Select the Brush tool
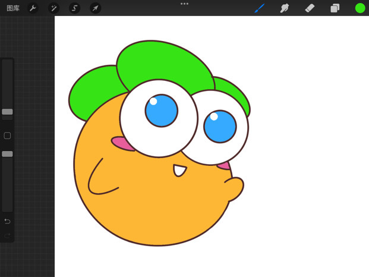Image resolution: width=369 pixels, height=277 pixels. 259,8
